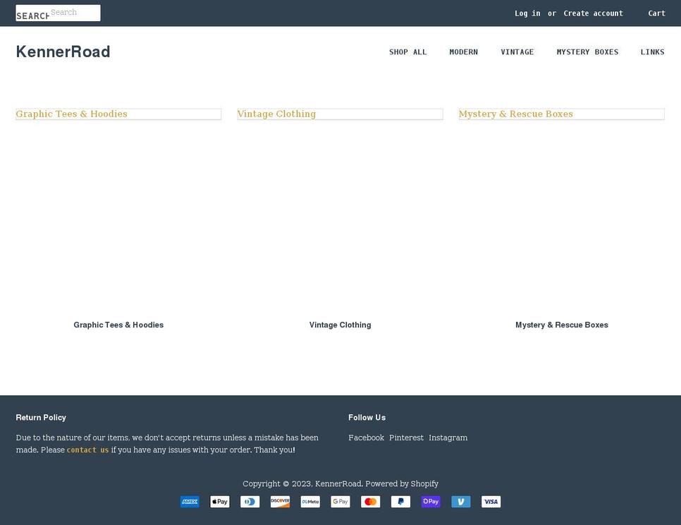The image size is (681, 525).
Task: Click the American Express payment icon
Action: click(x=190, y=502)
